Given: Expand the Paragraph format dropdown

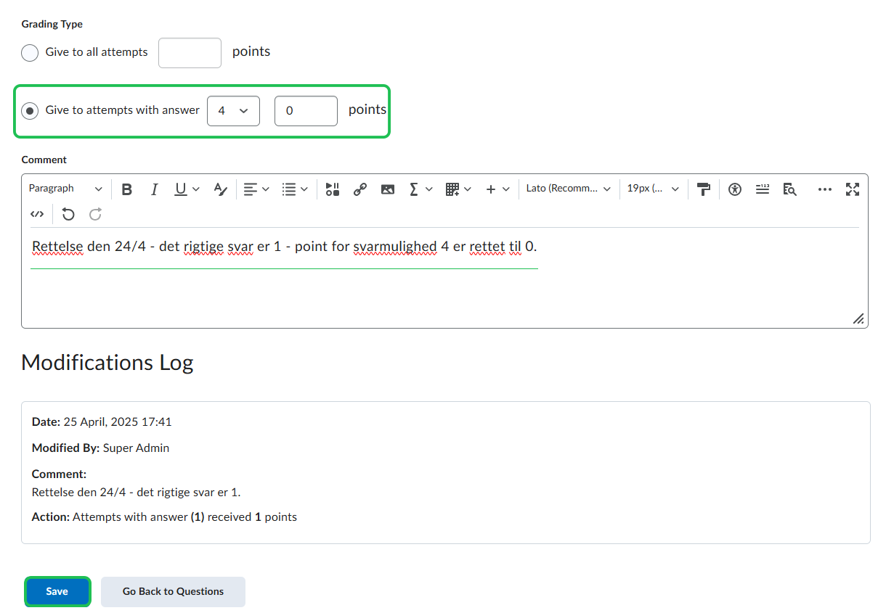Looking at the screenshot, I should pyautogui.click(x=65, y=189).
